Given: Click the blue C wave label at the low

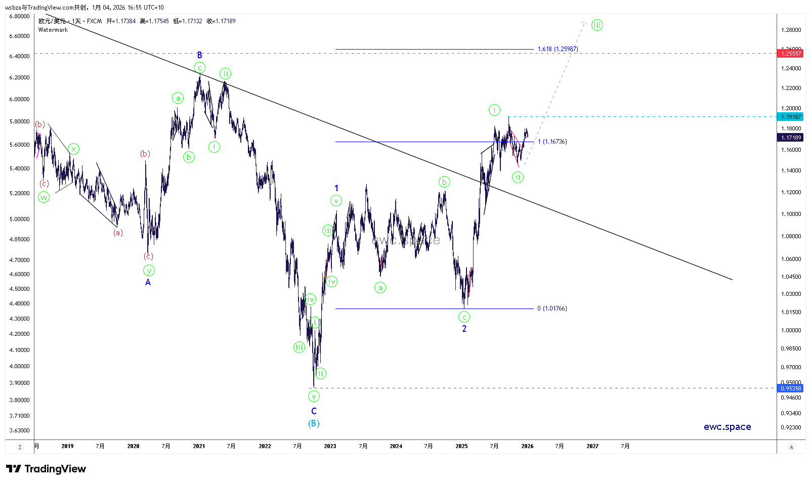Looking at the screenshot, I should click(314, 411).
